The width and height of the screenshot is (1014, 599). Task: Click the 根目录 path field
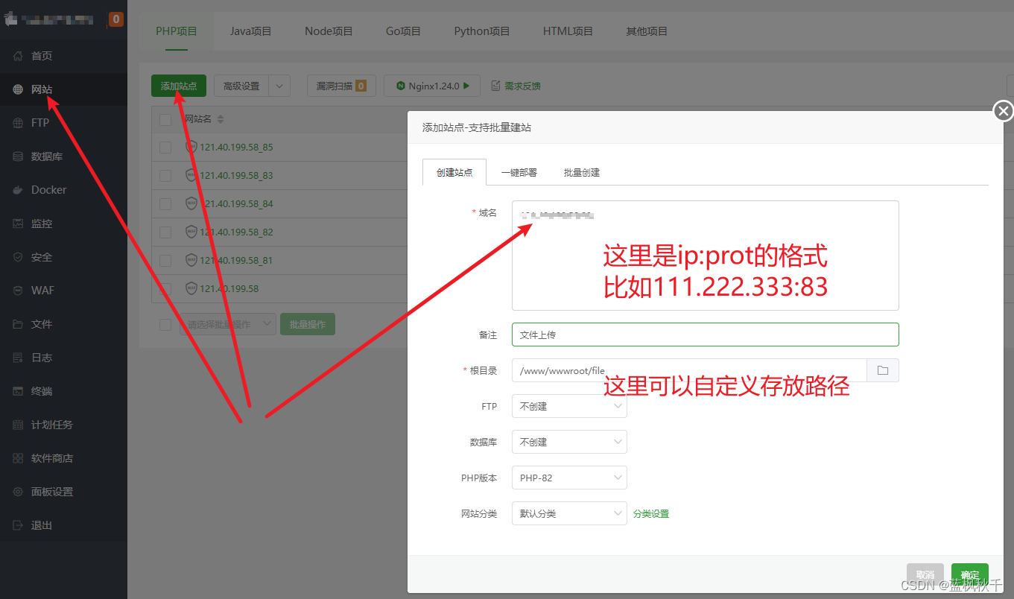pyautogui.click(x=689, y=370)
